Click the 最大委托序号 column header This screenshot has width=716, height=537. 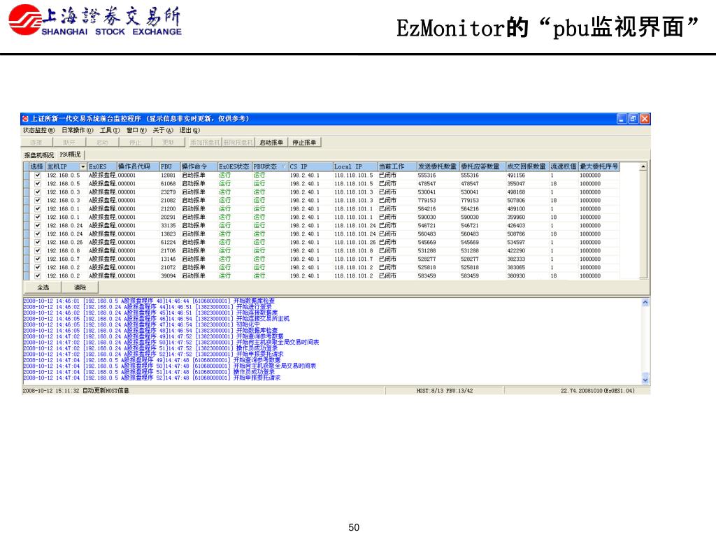coord(599,166)
